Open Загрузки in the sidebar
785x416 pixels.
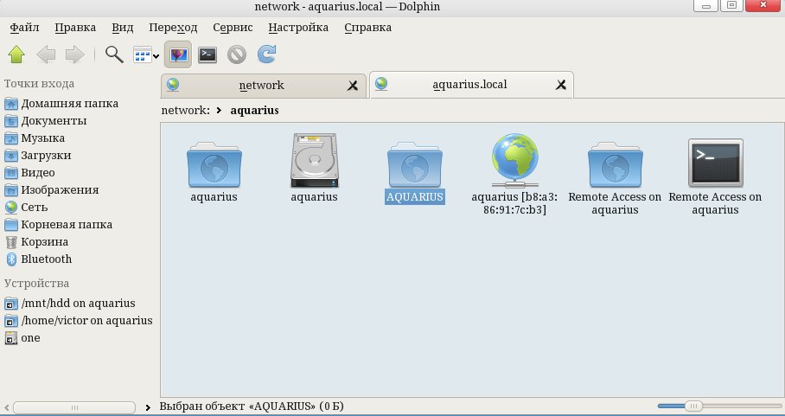tap(46, 156)
